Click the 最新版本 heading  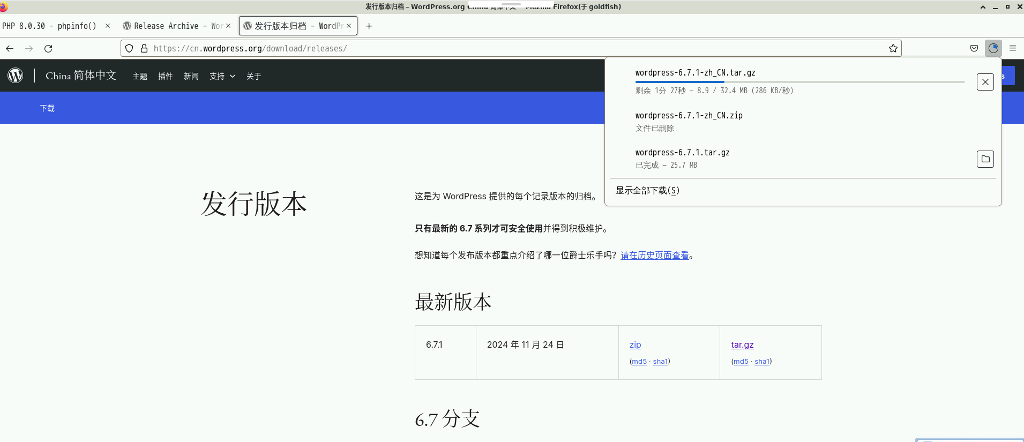coord(453,302)
